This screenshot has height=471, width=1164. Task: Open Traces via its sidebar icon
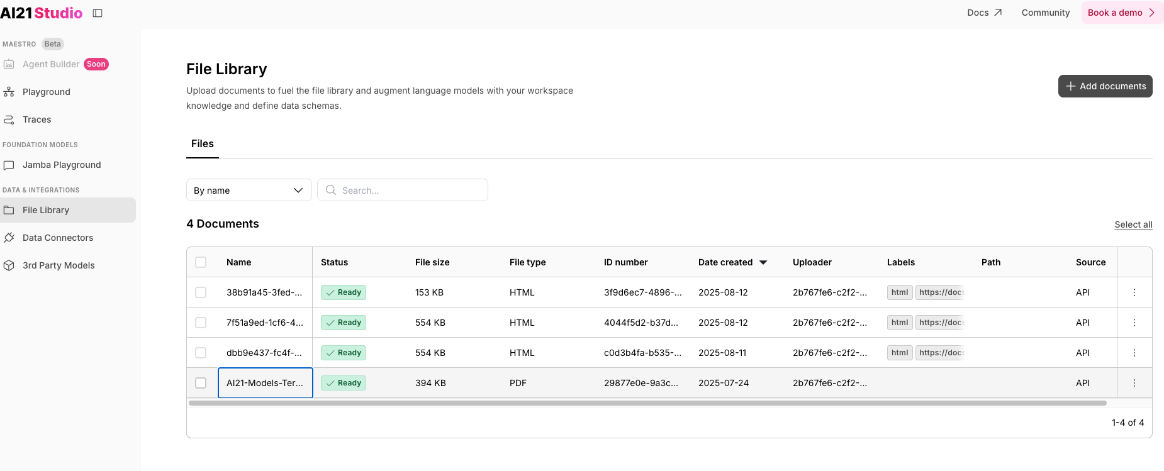(x=9, y=119)
